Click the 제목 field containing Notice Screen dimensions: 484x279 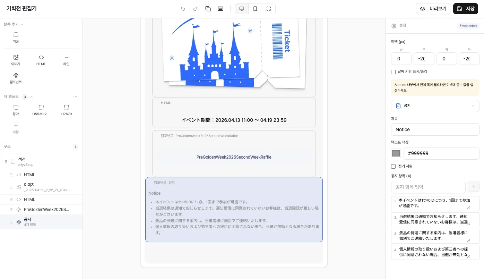435,129
